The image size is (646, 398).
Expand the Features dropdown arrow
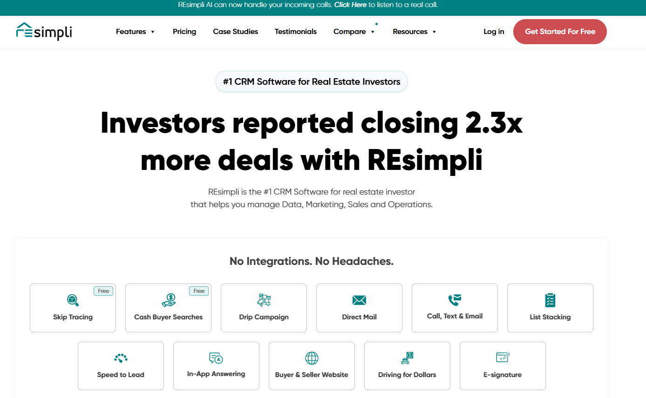point(153,32)
